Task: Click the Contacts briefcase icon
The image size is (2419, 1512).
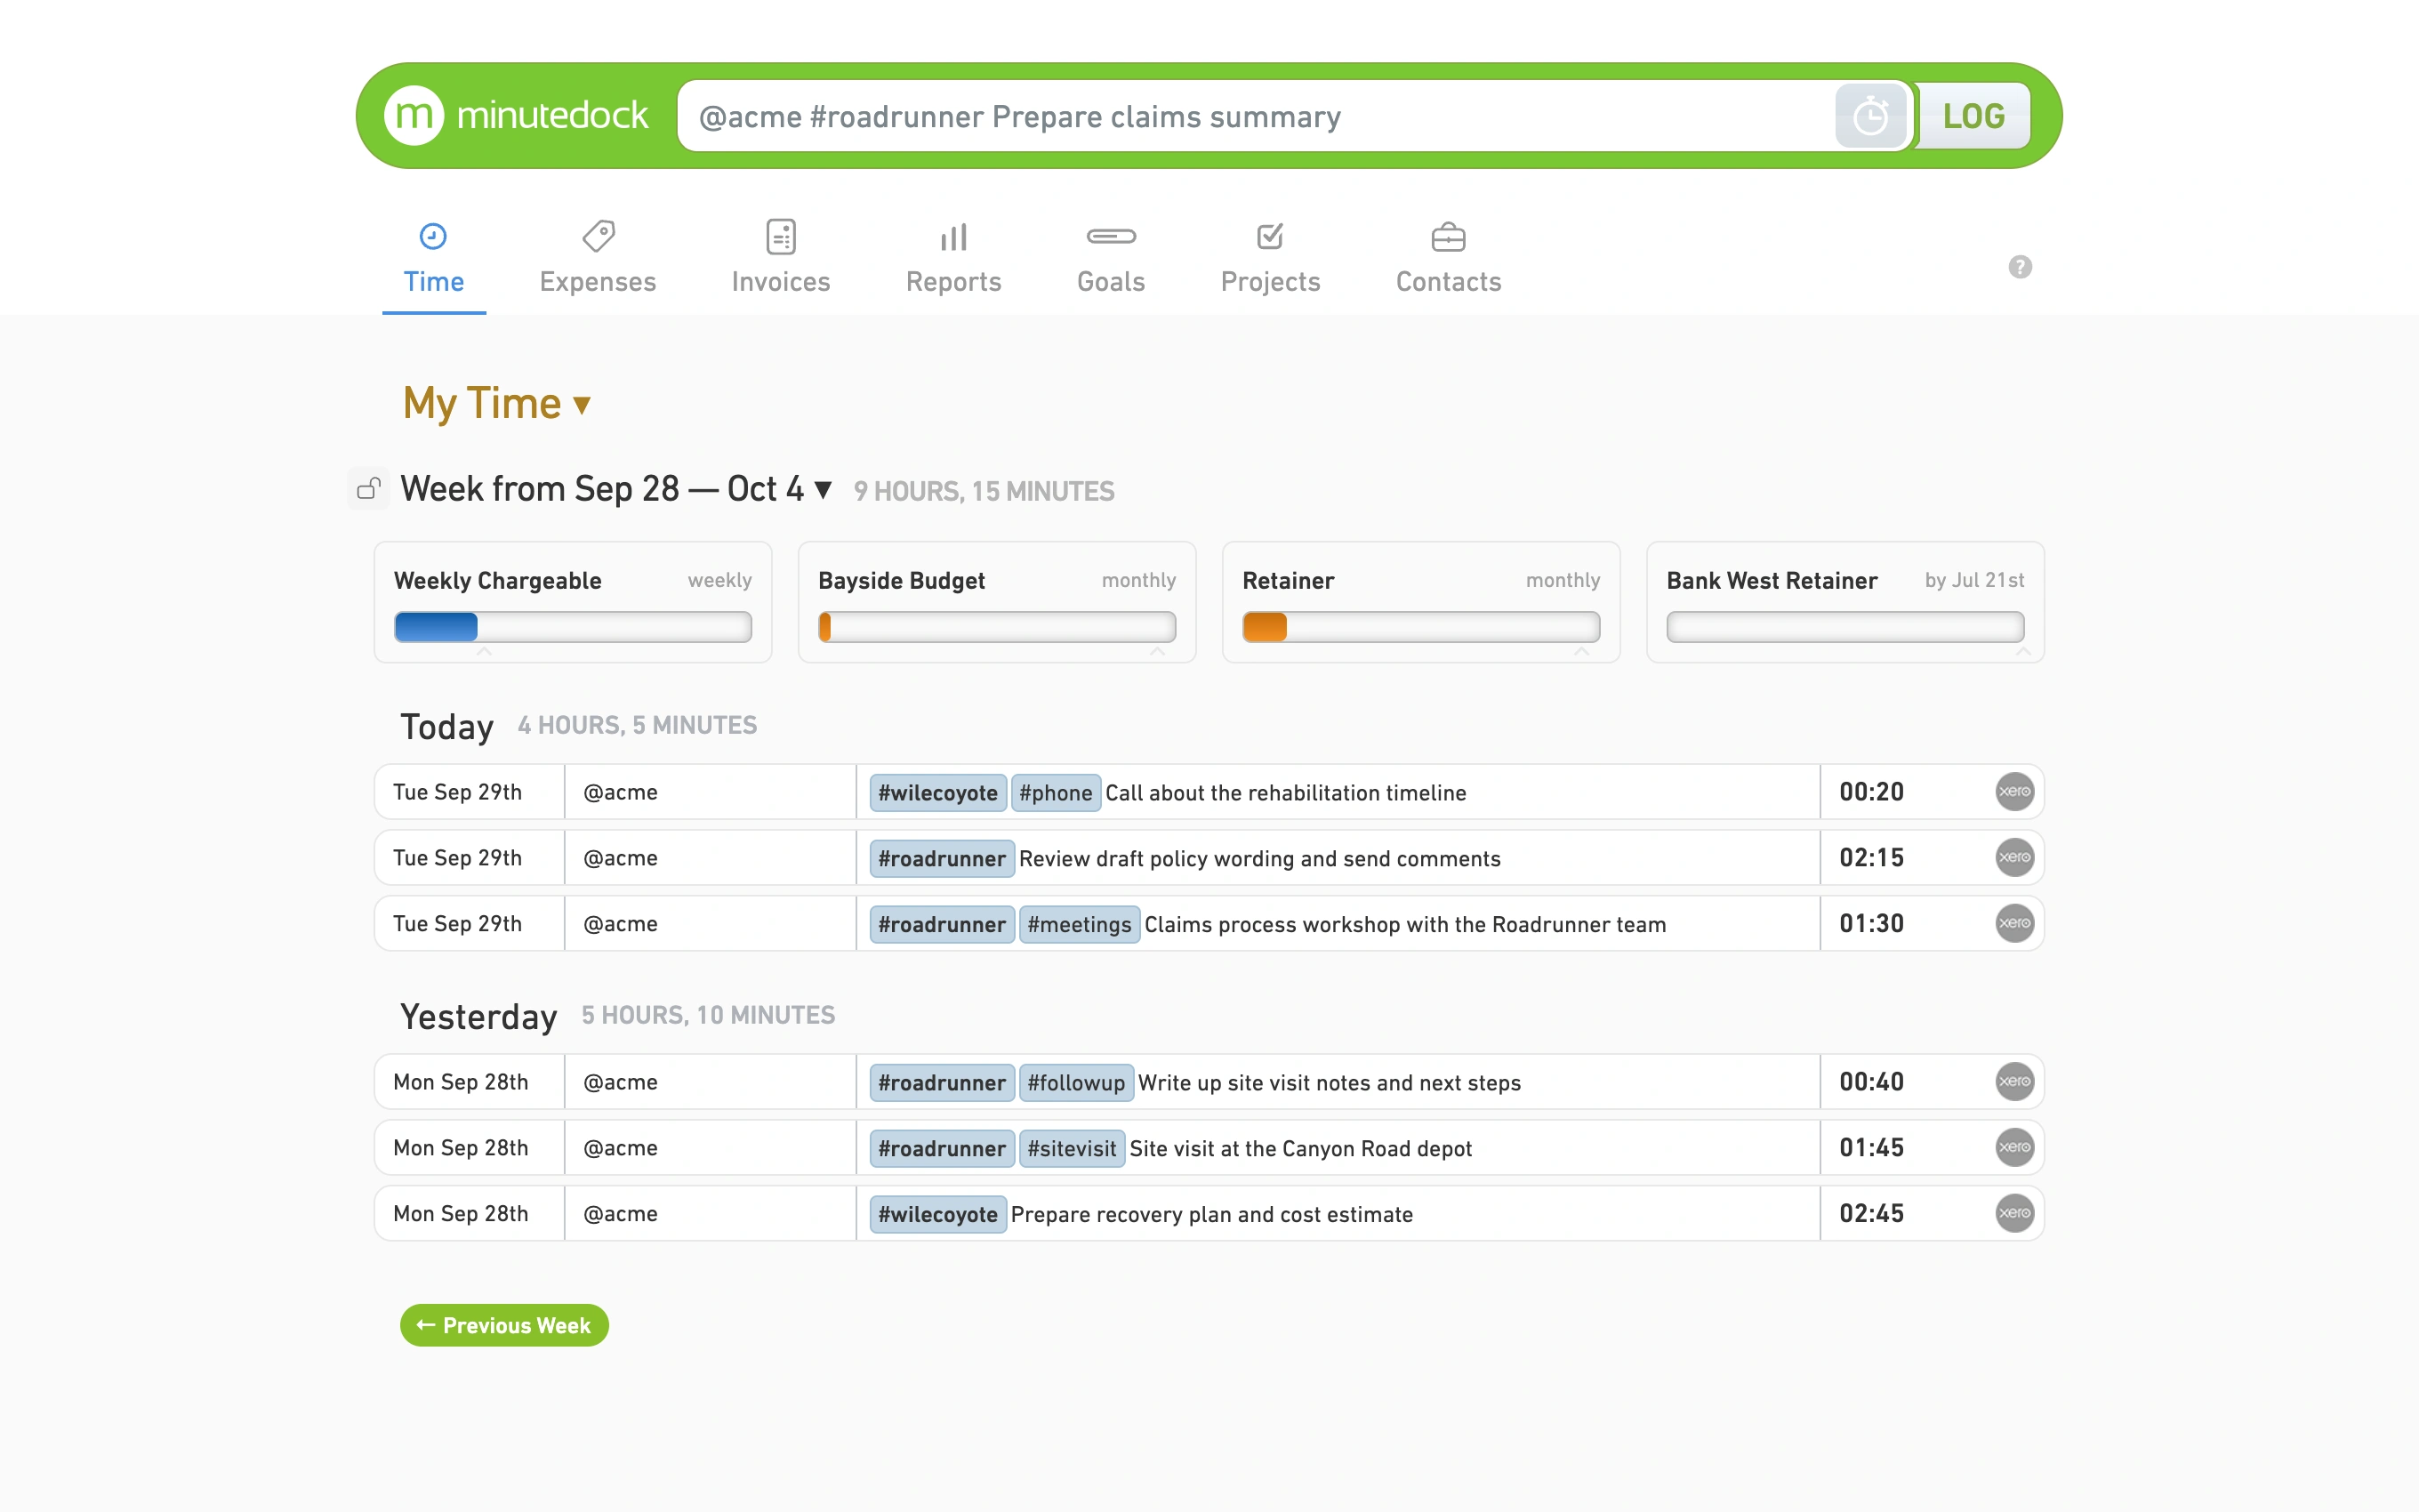Action: pos(1449,237)
